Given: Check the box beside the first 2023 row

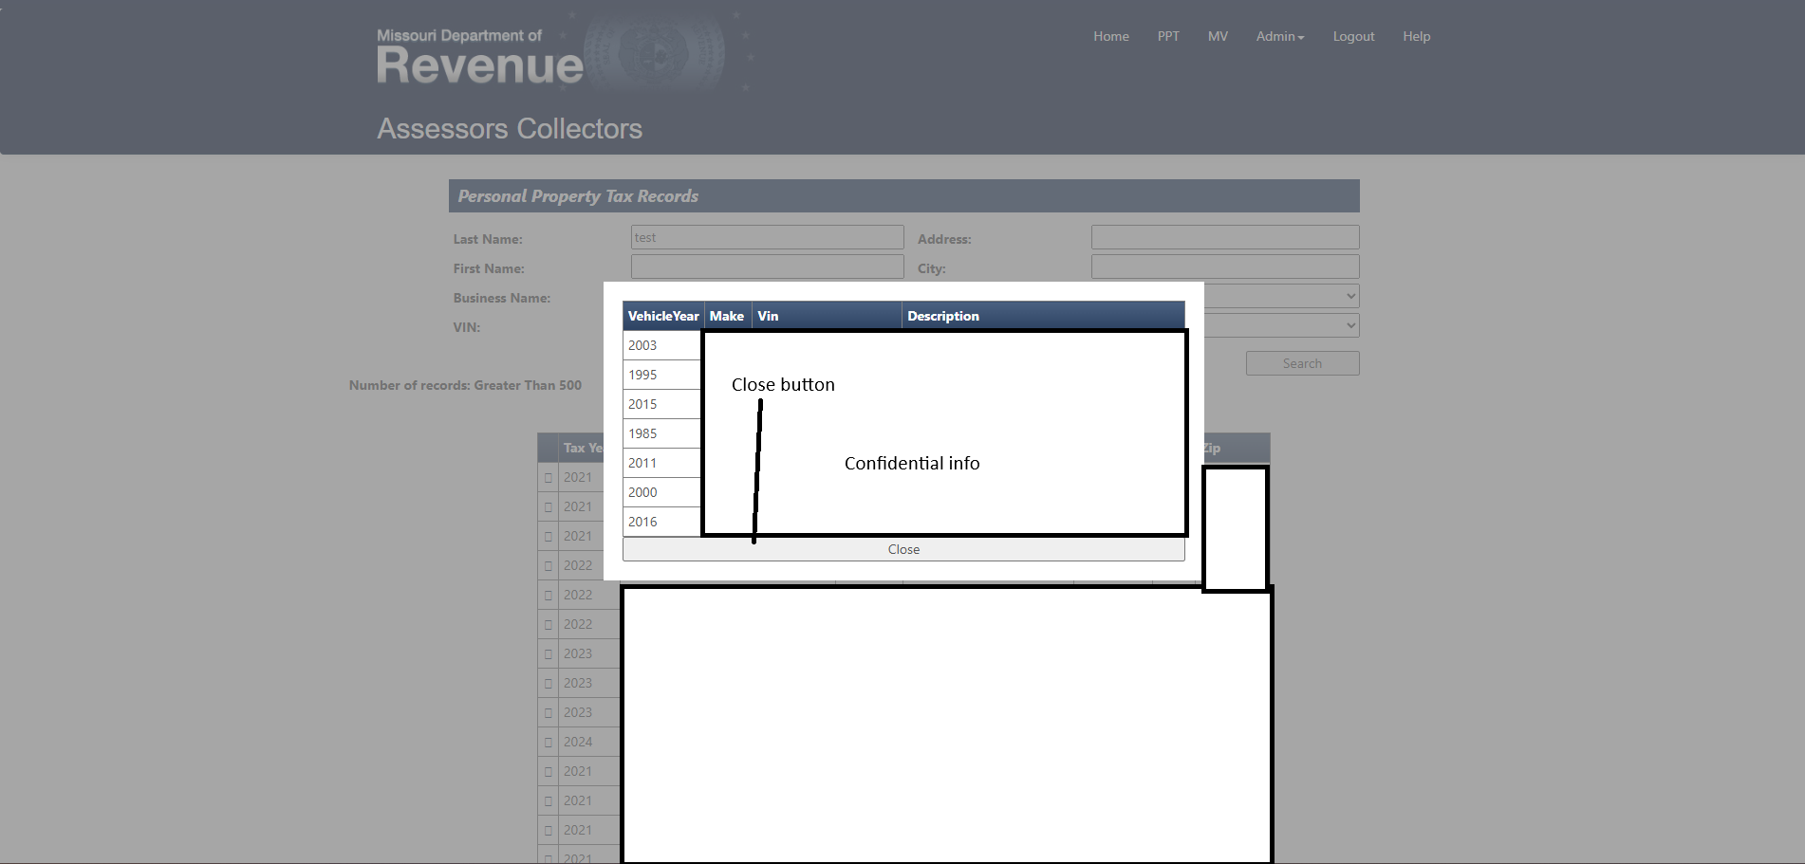Looking at the screenshot, I should (x=549, y=654).
